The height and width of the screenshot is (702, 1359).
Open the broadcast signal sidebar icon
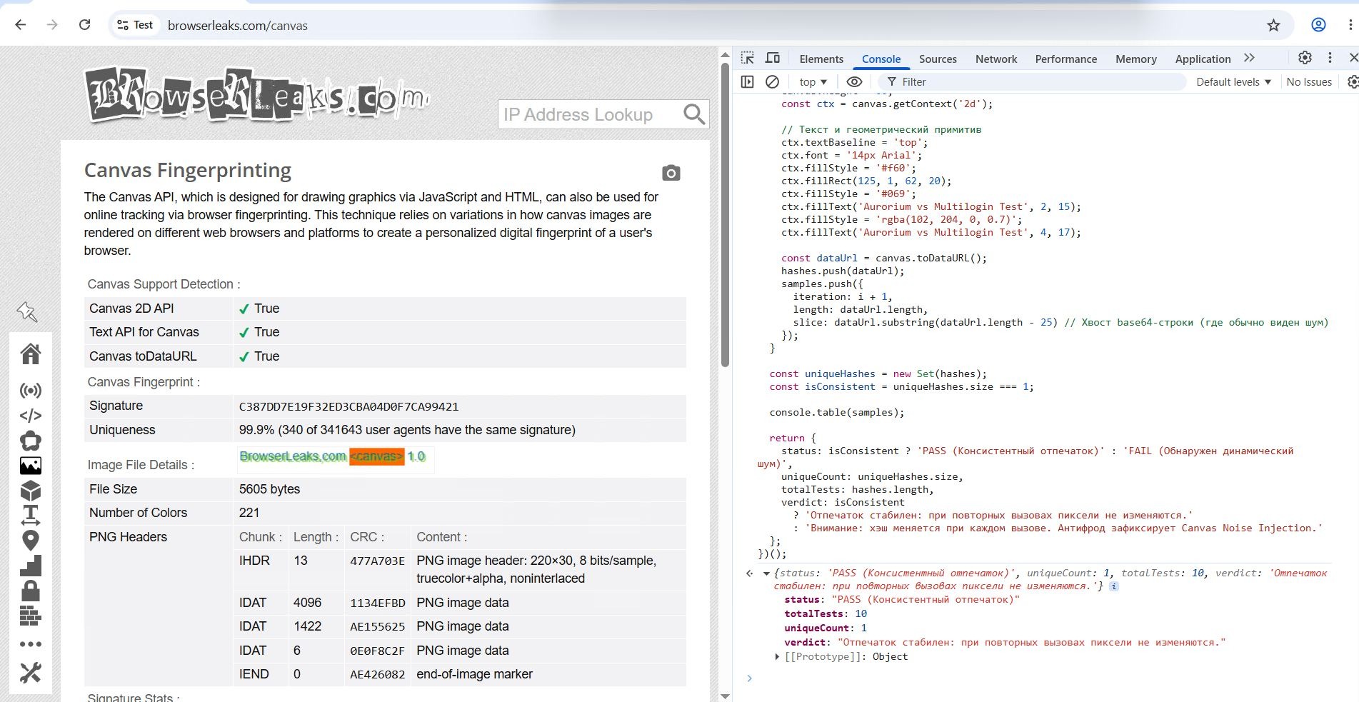click(31, 391)
